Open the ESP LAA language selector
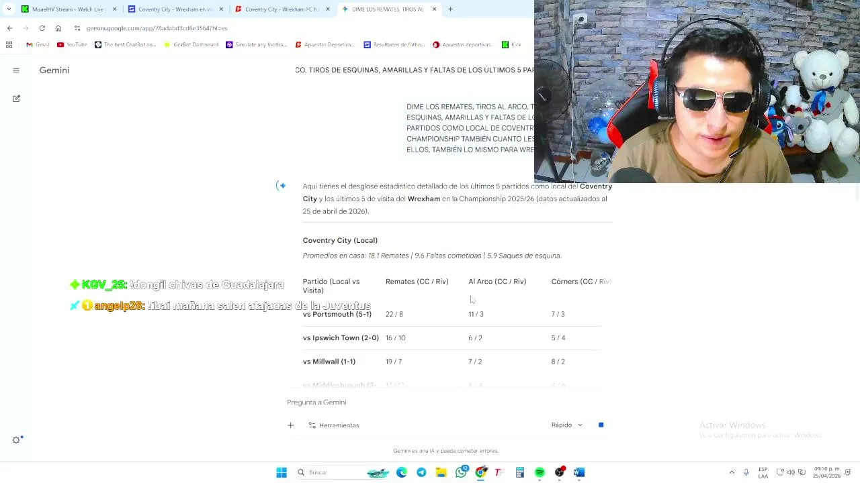The height and width of the screenshot is (483, 860). [x=763, y=472]
